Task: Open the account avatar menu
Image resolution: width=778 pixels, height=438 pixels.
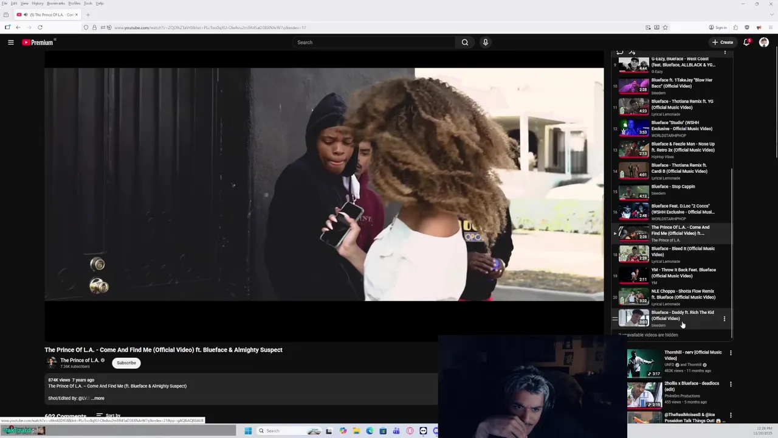Action: click(764, 42)
